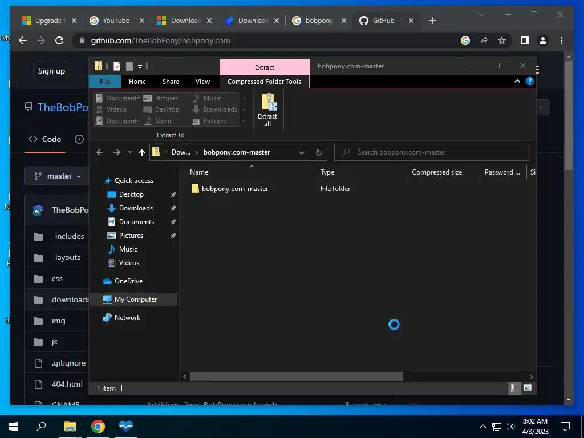Viewport: 584px width, 438px height.
Task: Open the notification center icon
Action: tap(565, 427)
